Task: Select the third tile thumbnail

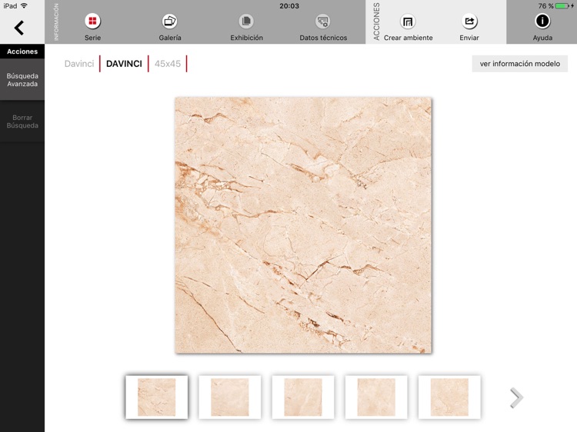Action: [x=303, y=397]
